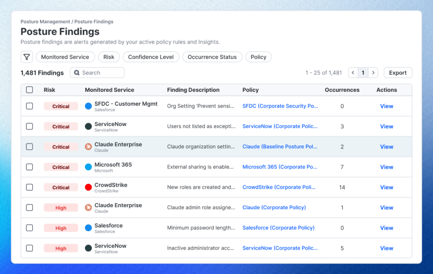Open ServiceNow policy link in Critical row
Image resolution: width=433 pixels, height=274 pixels.
tap(280, 126)
